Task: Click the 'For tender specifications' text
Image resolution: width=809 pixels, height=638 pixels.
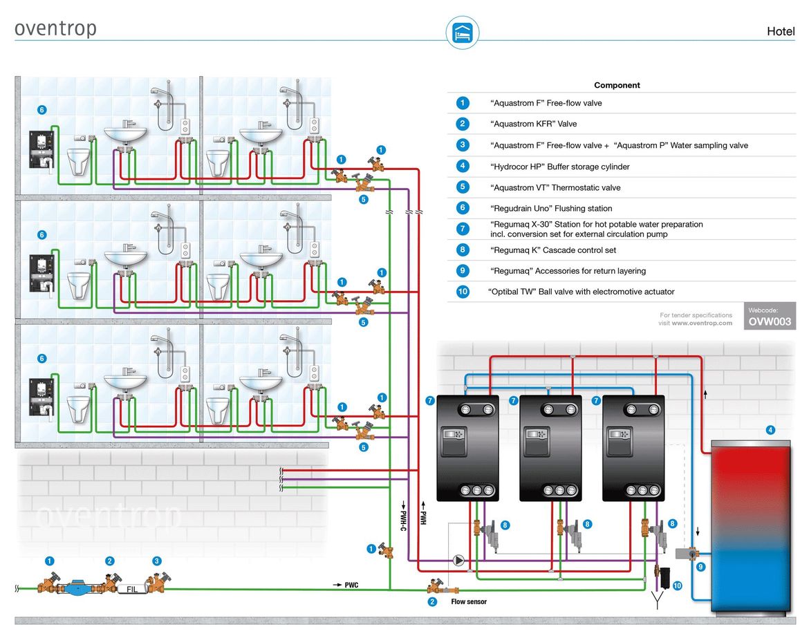Action: (x=696, y=315)
